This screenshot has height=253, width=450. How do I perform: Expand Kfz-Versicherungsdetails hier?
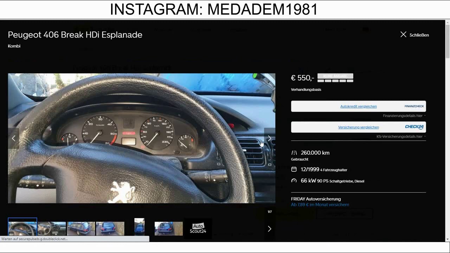[401, 136]
